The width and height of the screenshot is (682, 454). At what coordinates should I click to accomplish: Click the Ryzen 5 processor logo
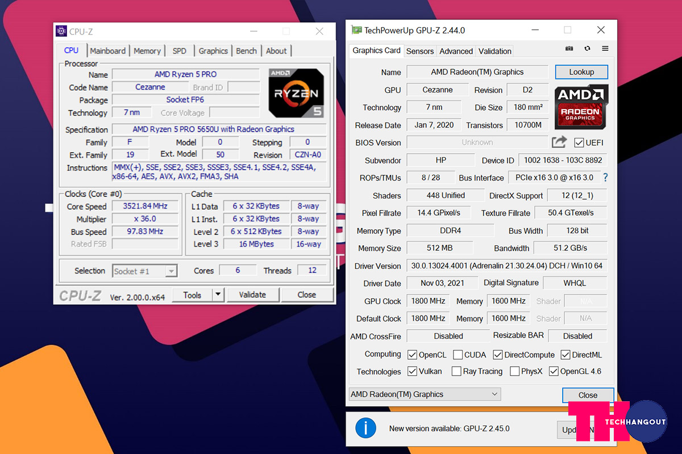point(296,93)
